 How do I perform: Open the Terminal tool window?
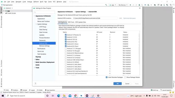(x=24, y=90)
